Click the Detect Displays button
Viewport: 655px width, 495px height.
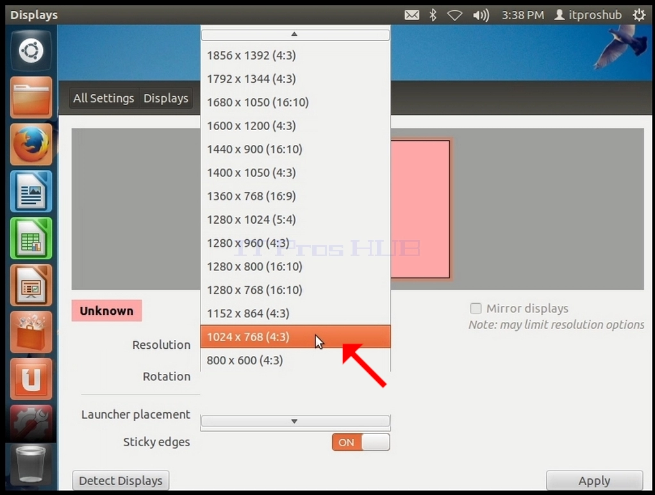click(120, 480)
